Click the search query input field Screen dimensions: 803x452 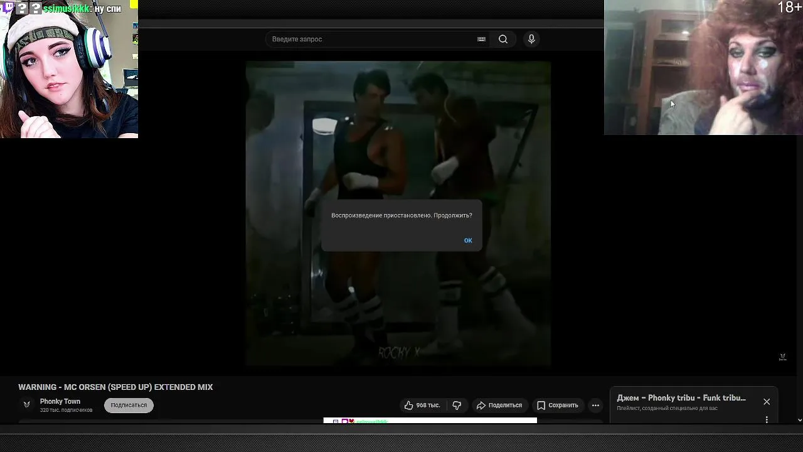[x=373, y=39]
